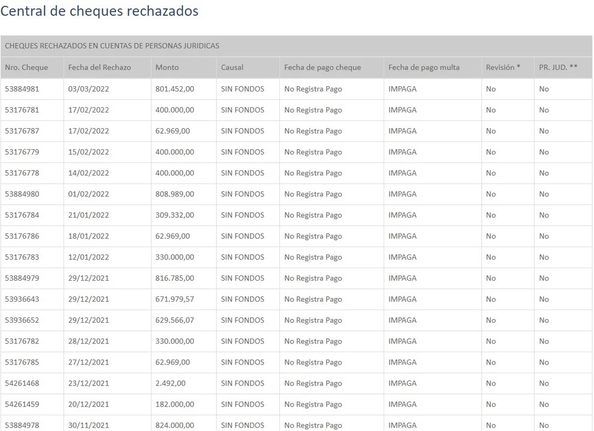Screen dimensions: 594x431
Task: Select cheque number 53936643
Action: (x=22, y=299)
